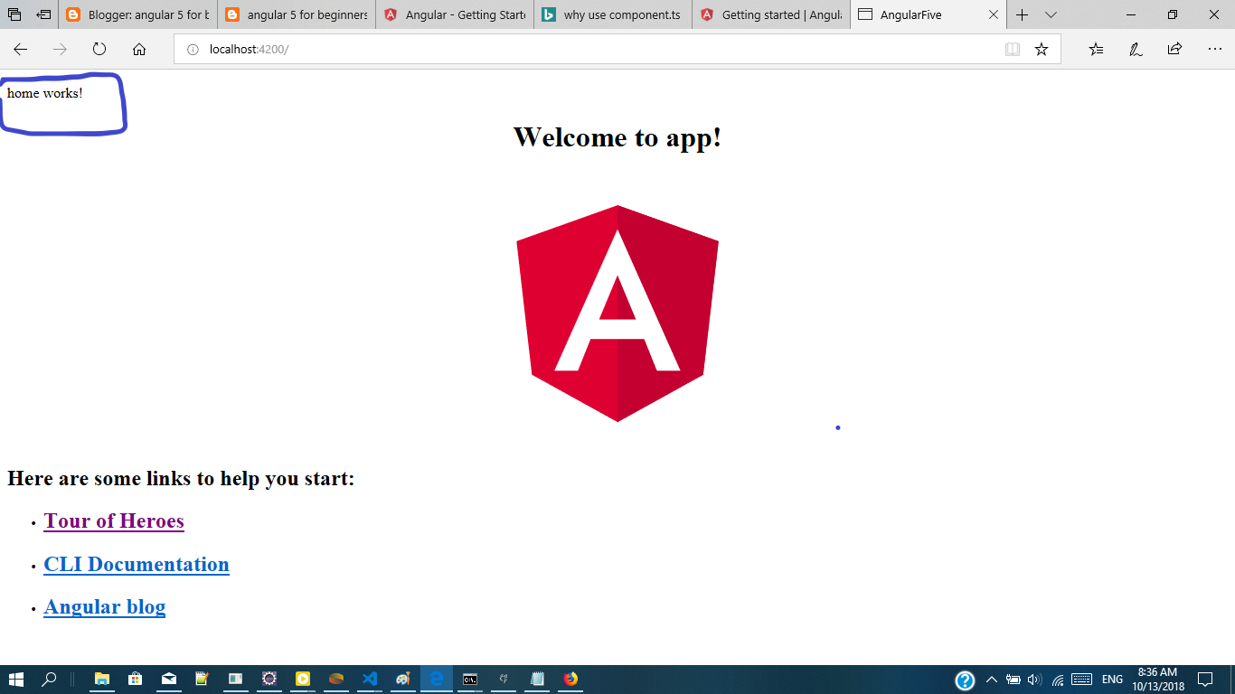Open the Settings and more menu
The width and height of the screenshot is (1235, 694).
click(x=1216, y=50)
